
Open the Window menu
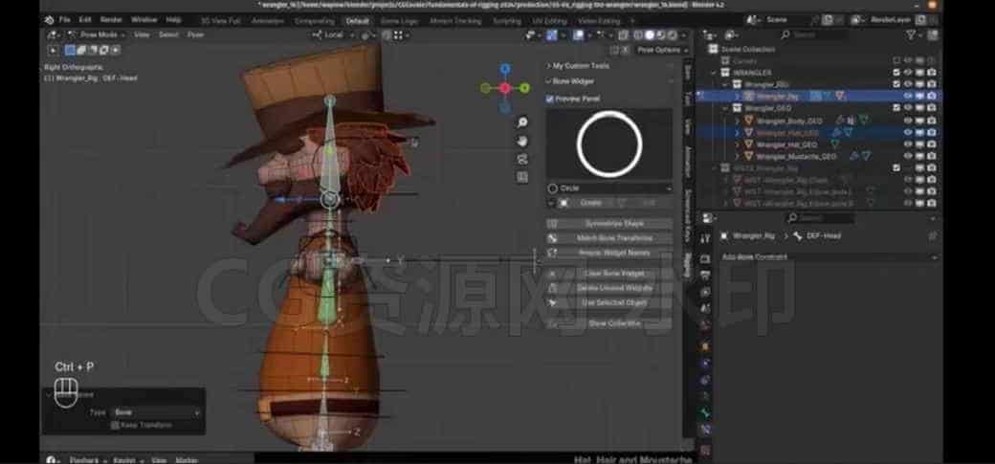pyautogui.click(x=144, y=20)
